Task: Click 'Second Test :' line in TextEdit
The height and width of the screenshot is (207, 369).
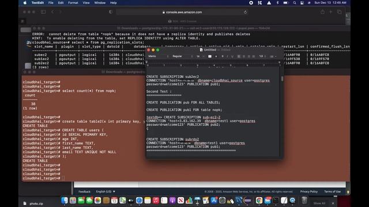Action: point(159,91)
